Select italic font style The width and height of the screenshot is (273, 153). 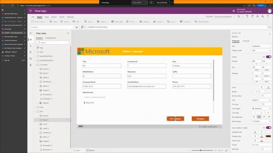[255, 113]
